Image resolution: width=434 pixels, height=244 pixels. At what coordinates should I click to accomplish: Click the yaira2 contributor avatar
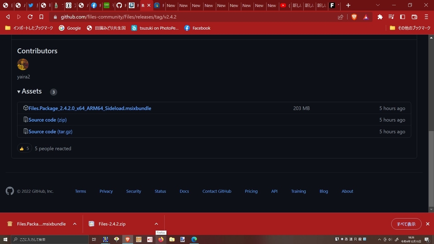click(23, 64)
